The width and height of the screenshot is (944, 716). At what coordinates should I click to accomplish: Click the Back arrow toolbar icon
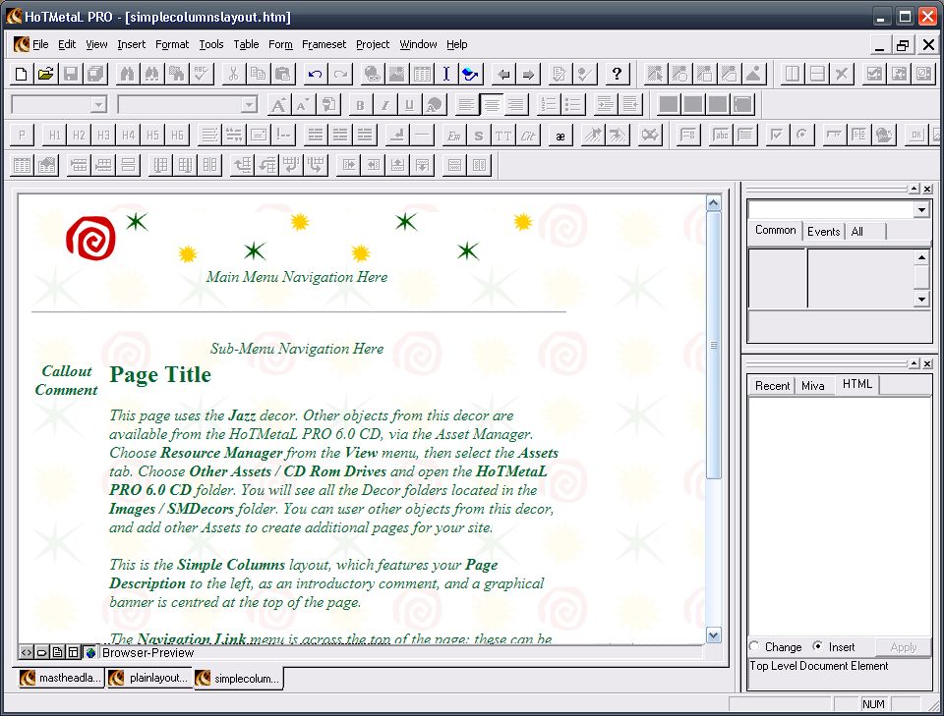click(x=504, y=74)
